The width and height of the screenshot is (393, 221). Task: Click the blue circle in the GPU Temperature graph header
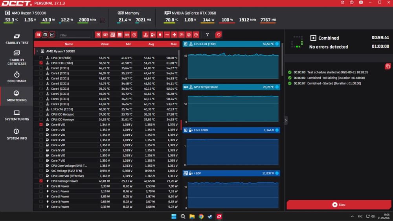277,87
